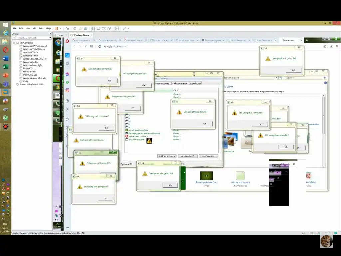Pause the virtual machine from VMware toolbar

pos(57,28)
